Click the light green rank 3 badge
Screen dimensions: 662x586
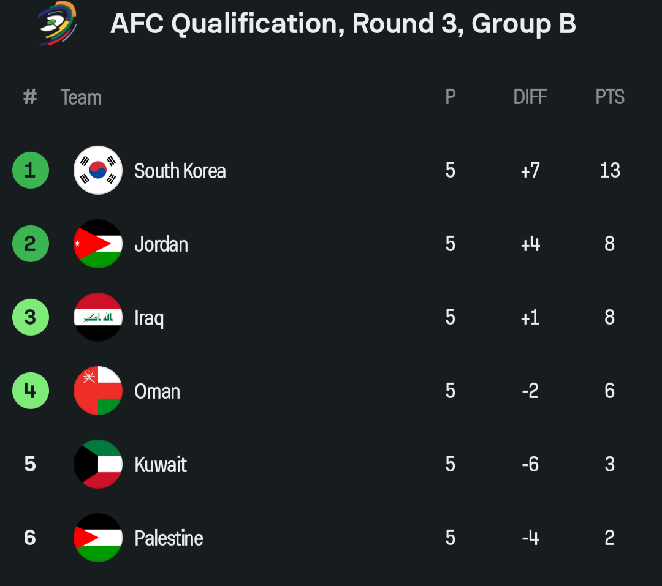(x=30, y=317)
